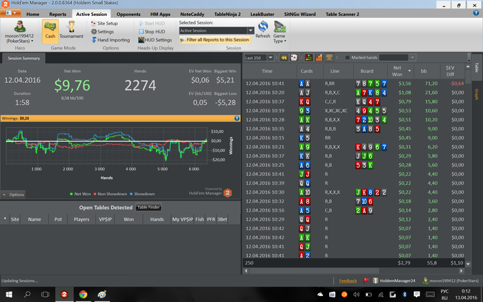
Task: Select Cash game mode
Action: tap(50, 31)
